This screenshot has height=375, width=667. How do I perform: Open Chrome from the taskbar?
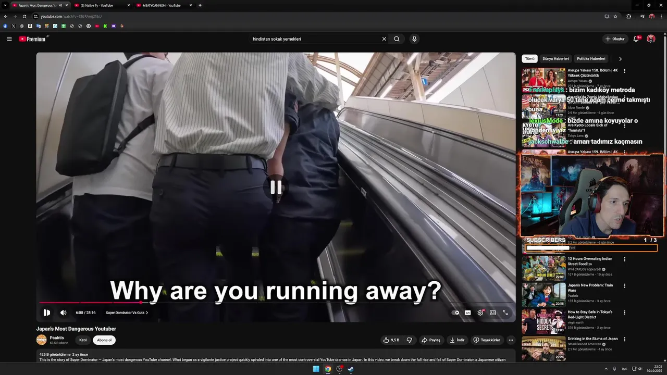(x=328, y=369)
